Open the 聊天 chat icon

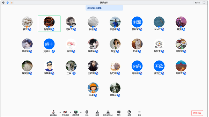coord(119,113)
